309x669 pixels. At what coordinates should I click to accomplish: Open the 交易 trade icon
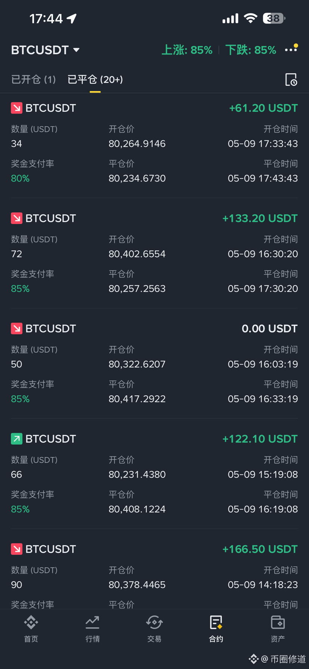click(154, 629)
